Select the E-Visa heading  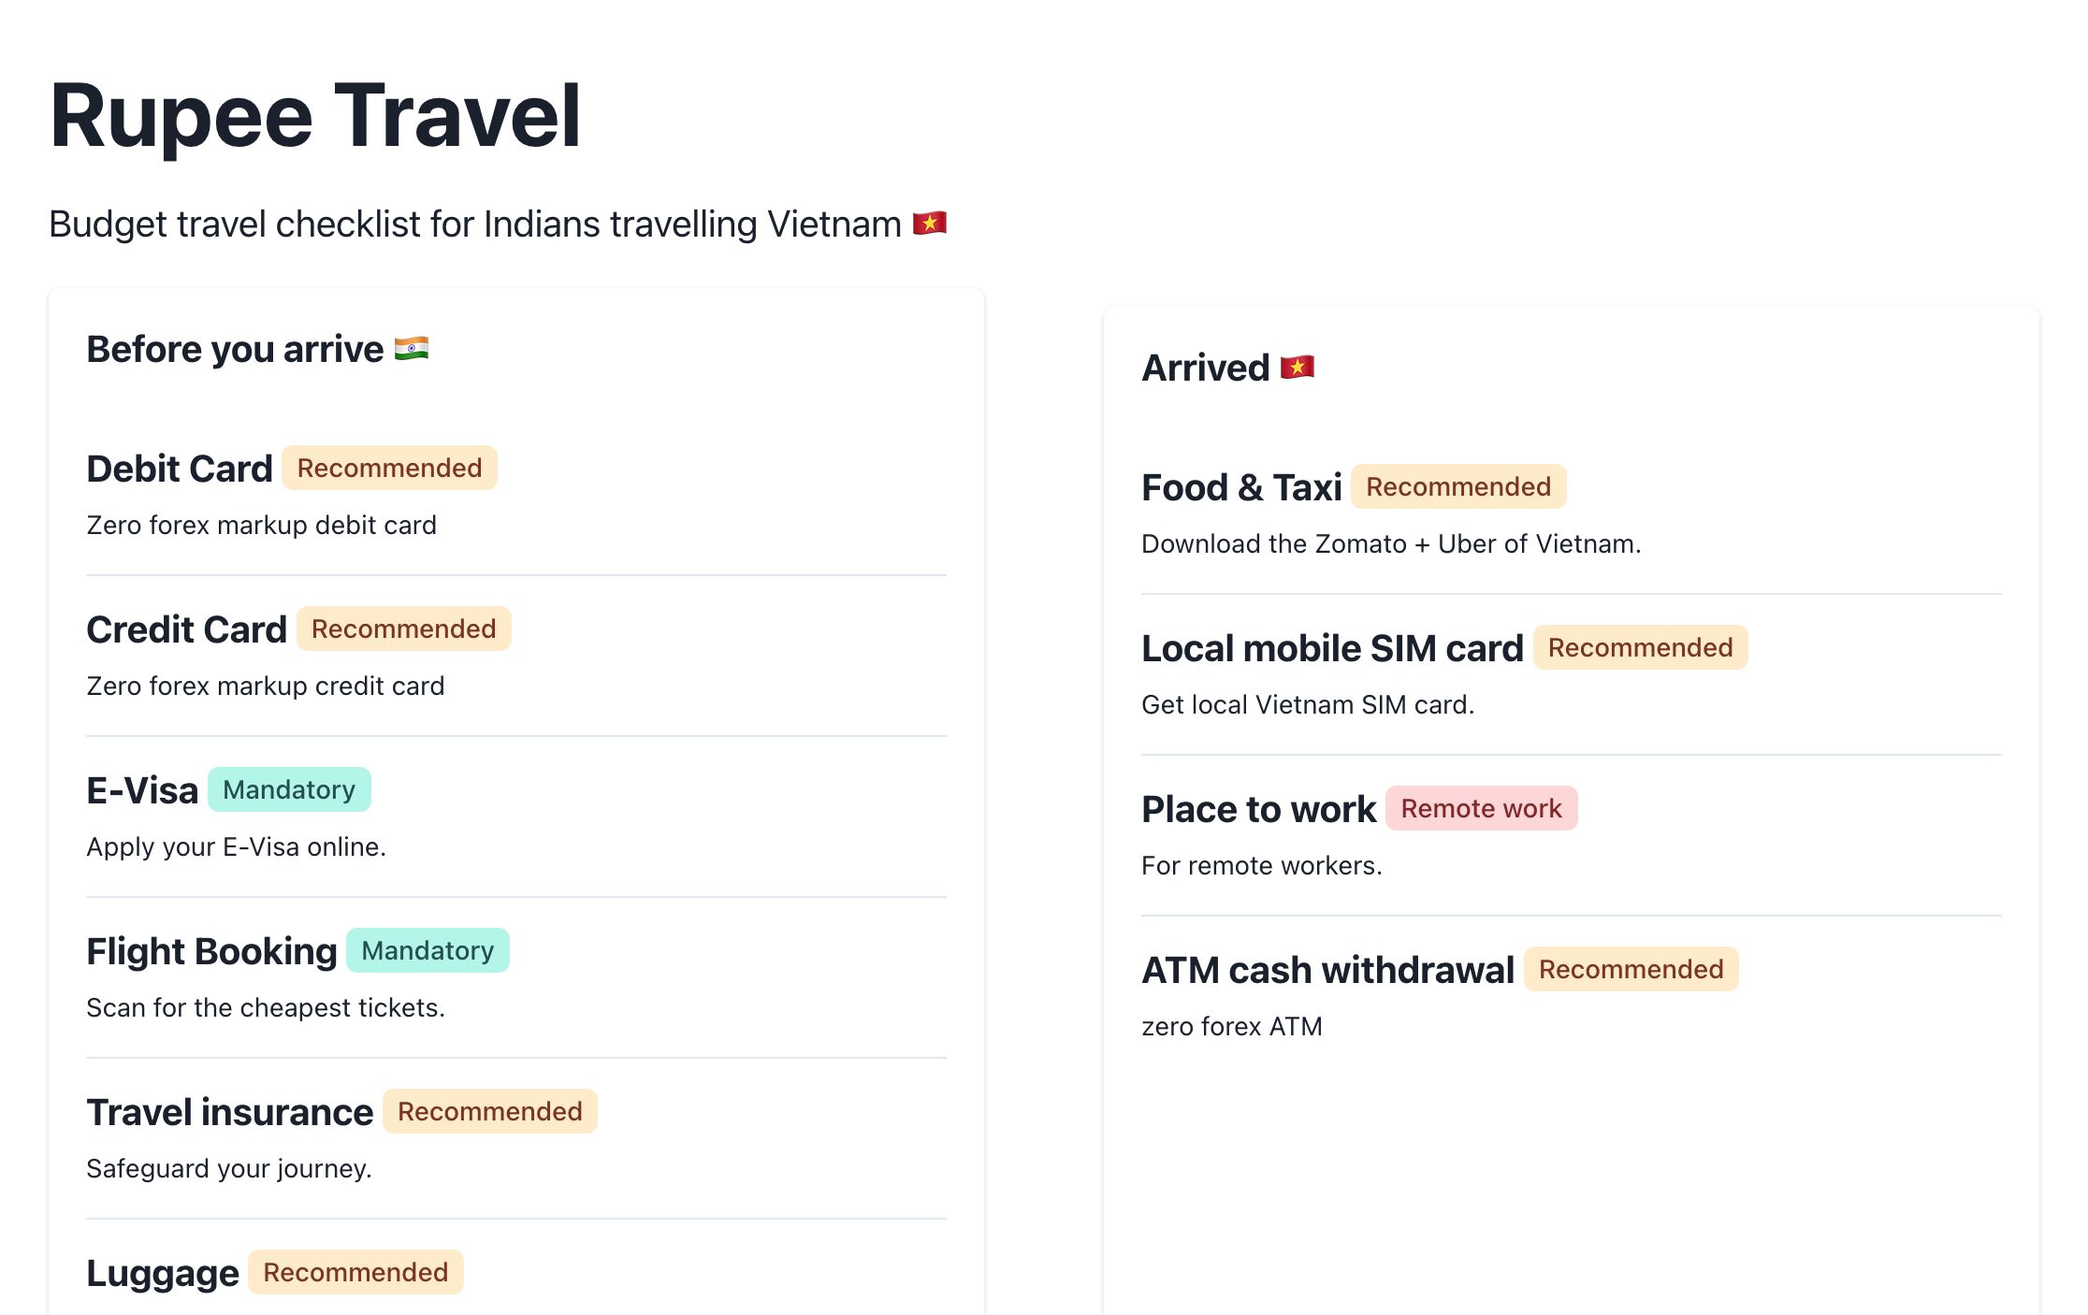pyautogui.click(x=142, y=790)
